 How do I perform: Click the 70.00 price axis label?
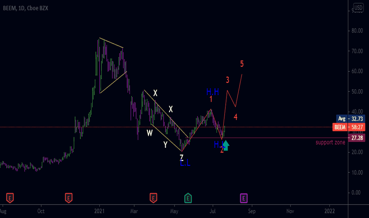357,51
